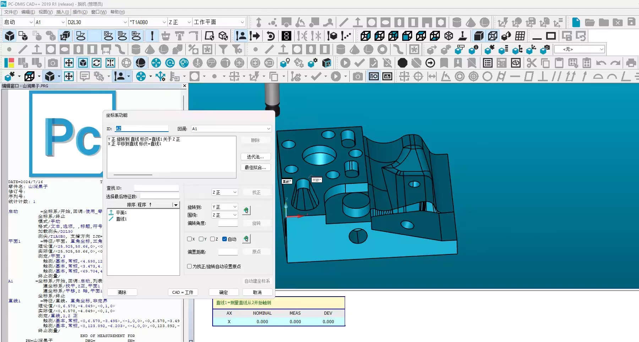Click the parallelism dimension icon
This screenshot has width=639, height=342.
tap(556, 76)
